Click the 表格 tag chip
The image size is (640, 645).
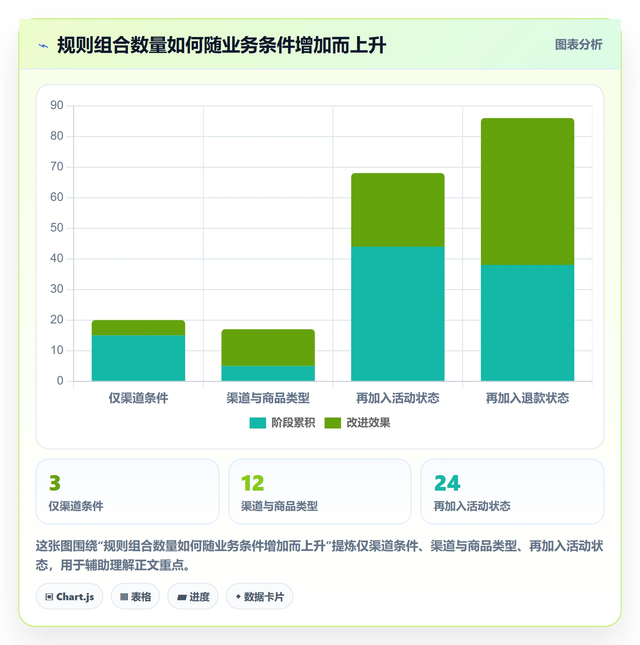pyautogui.click(x=135, y=596)
